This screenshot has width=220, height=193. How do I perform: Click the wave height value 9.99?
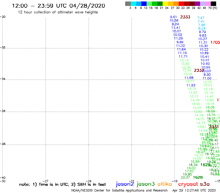click(180, 42)
